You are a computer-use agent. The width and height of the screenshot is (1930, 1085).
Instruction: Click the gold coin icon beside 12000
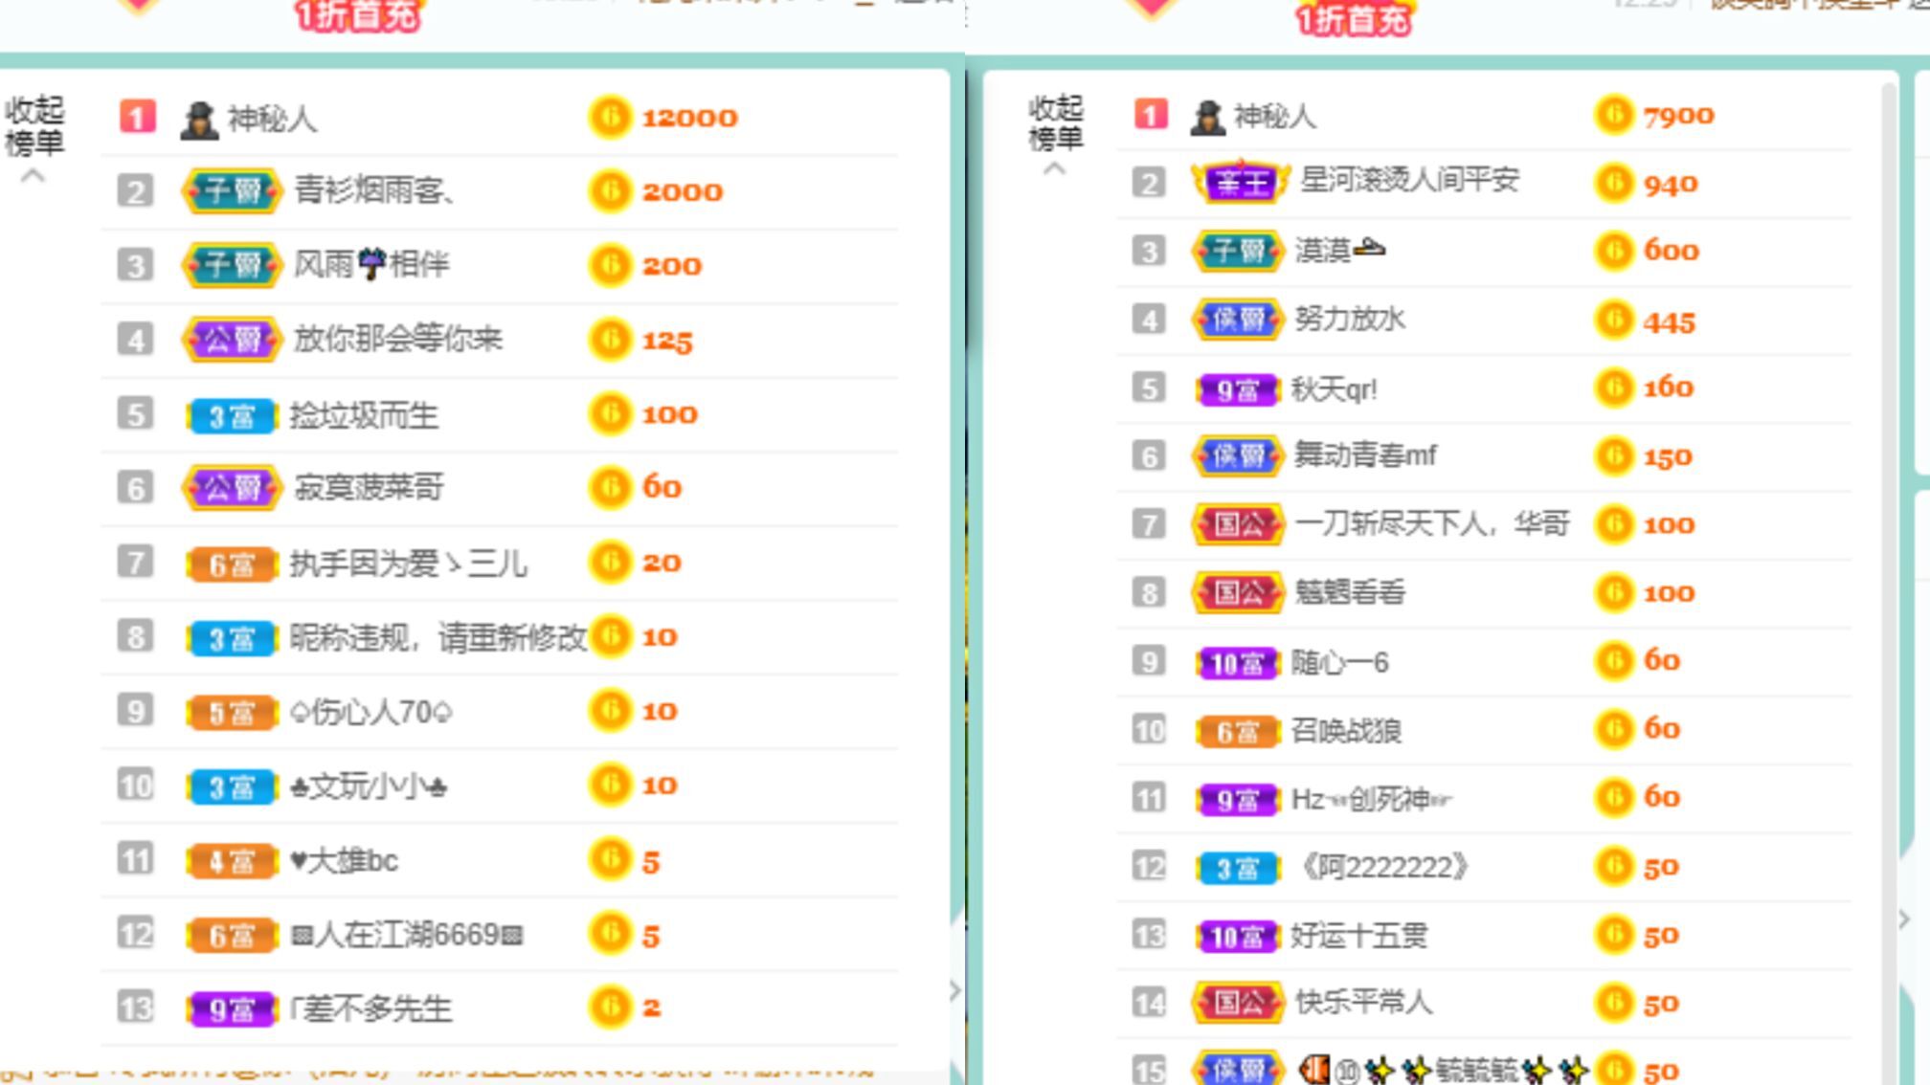point(611,118)
